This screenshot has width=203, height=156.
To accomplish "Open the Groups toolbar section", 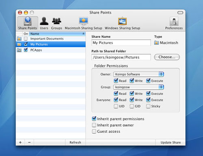I will 56,23.
